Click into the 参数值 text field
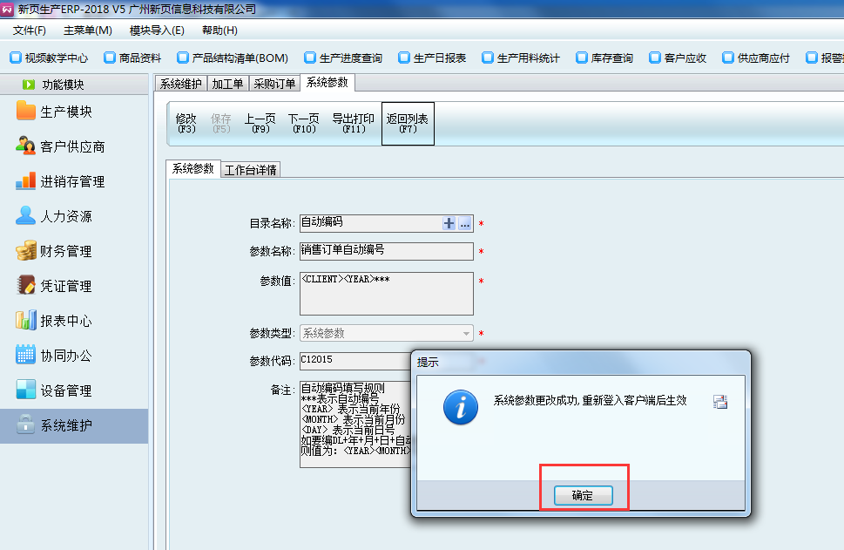Image resolution: width=844 pixels, height=550 pixels. [386, 294]
